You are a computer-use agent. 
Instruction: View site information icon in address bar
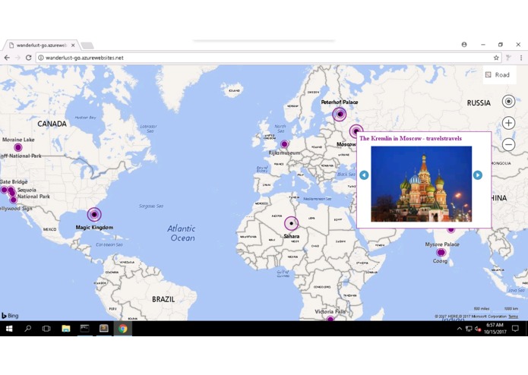41,58
